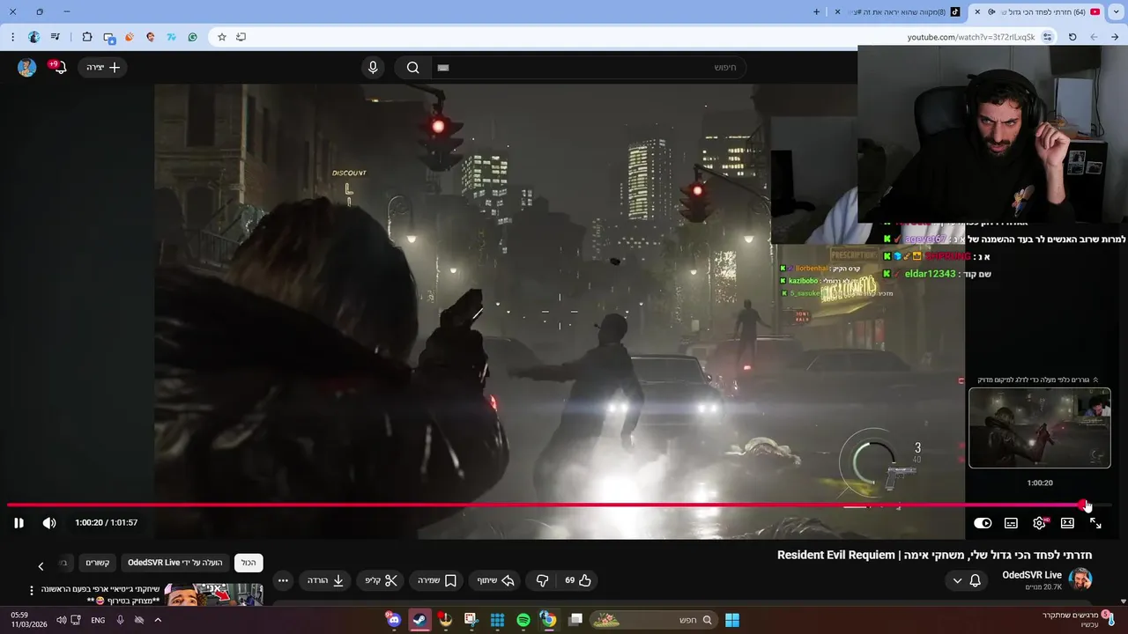View site information icon in address bar

point(1047,37)
